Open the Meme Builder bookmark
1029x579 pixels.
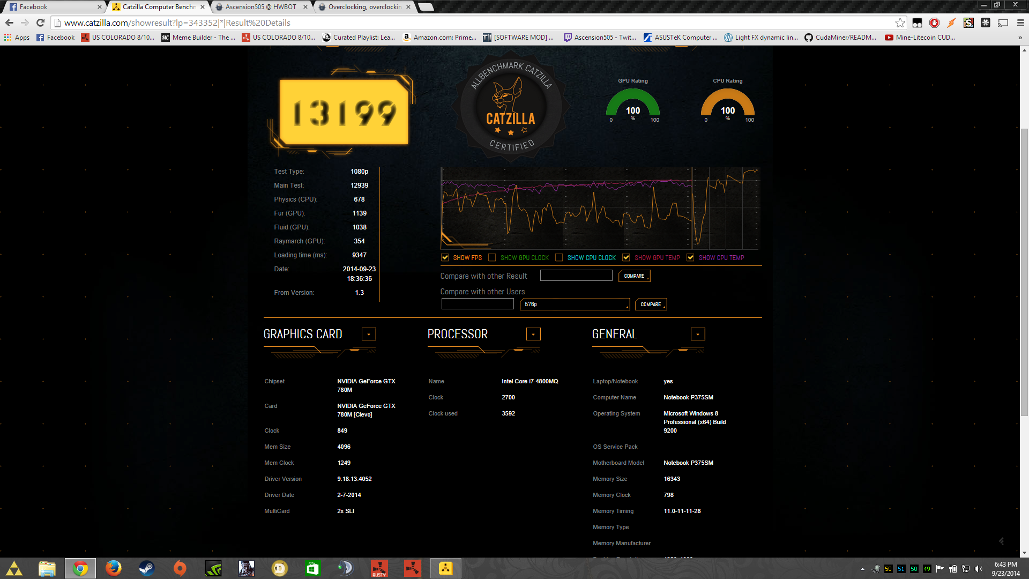click(198, 37)
